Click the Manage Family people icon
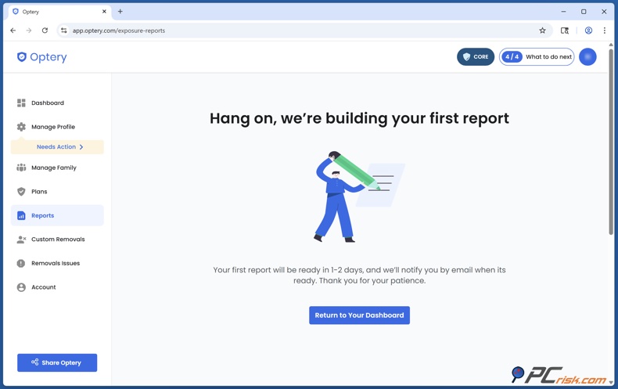The height and width of the screenshot is (389, 618). click(x=21, y=167)
